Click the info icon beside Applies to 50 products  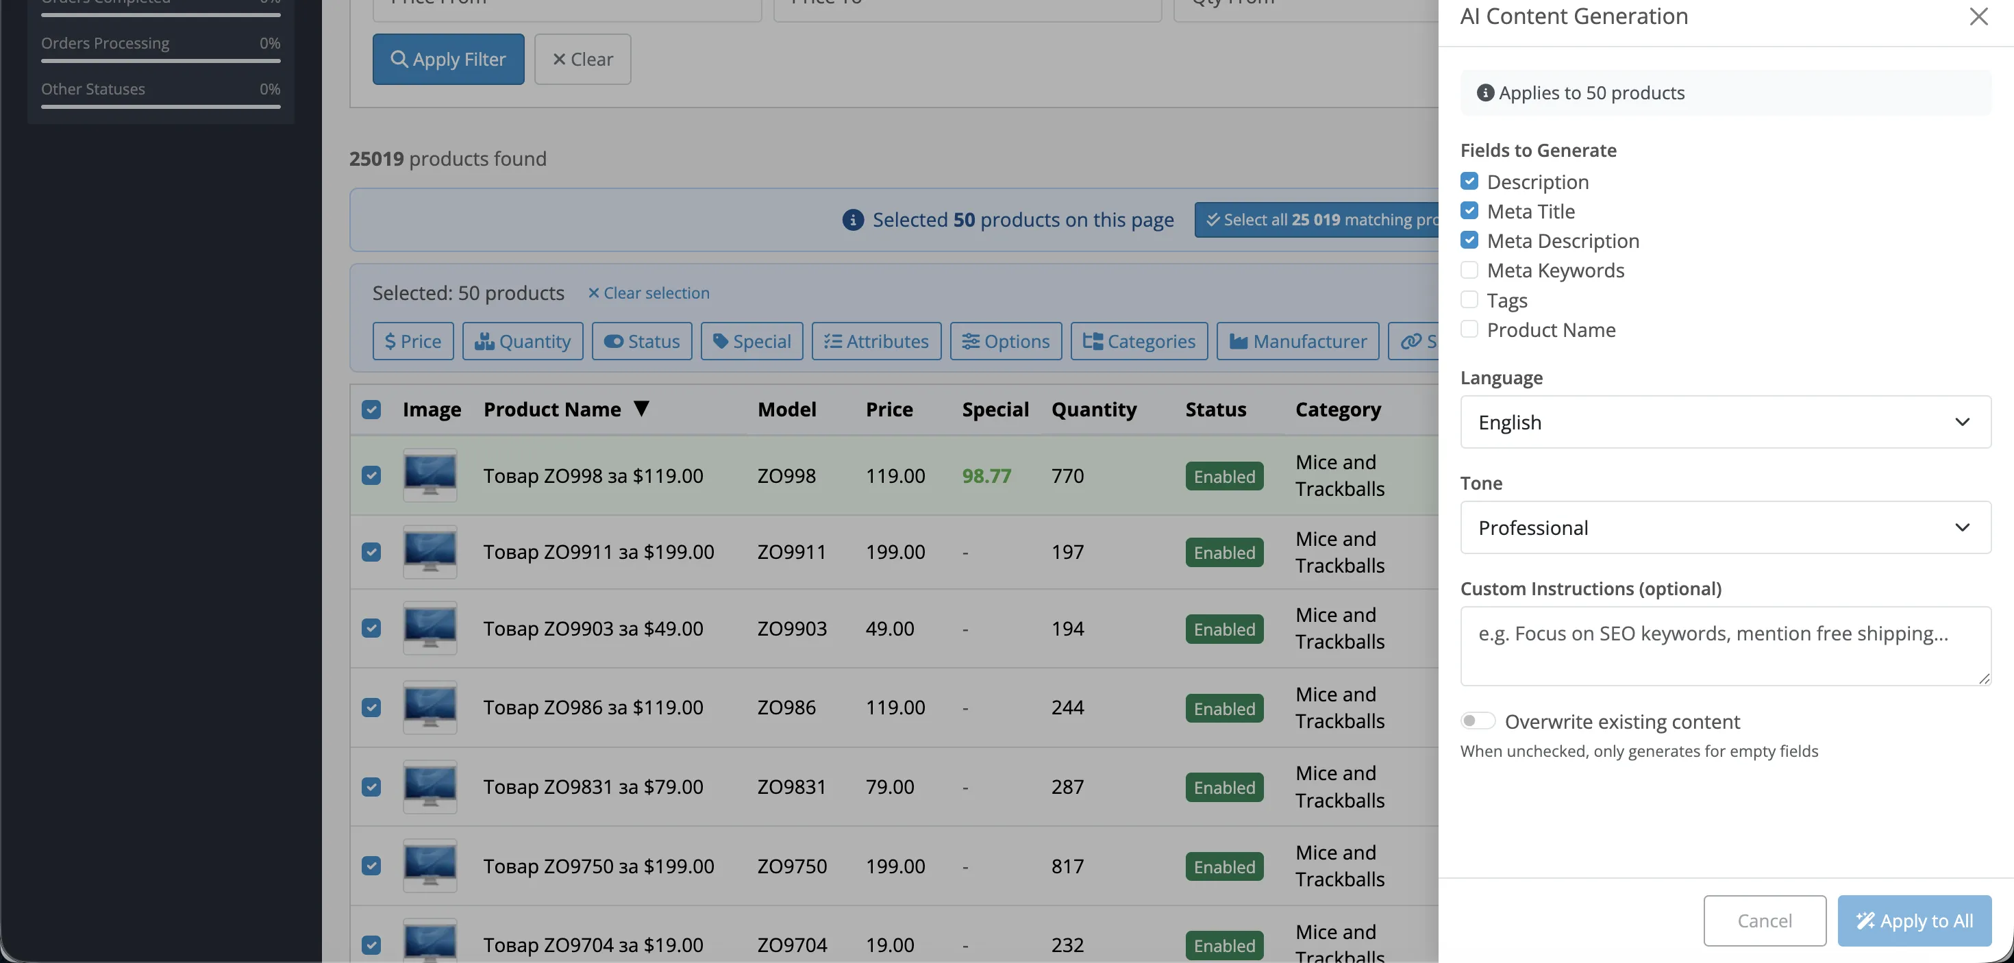[x=1485, y=93]
